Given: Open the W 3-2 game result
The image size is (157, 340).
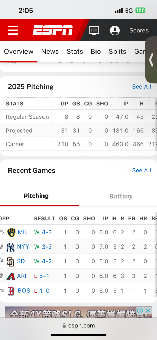Looking at the screenshot, I should pos(43,247).
